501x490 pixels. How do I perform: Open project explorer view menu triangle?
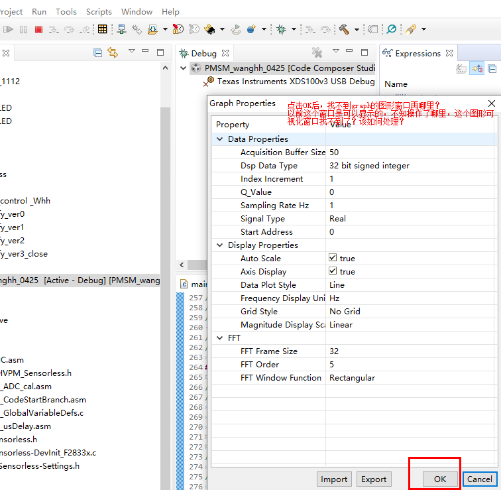click(x=132, y=51)
